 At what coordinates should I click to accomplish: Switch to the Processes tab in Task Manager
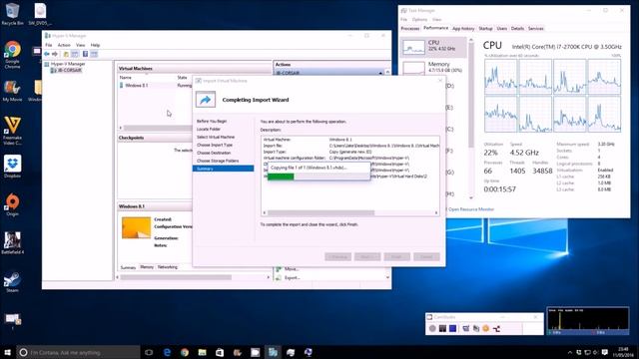click(410, 29)
